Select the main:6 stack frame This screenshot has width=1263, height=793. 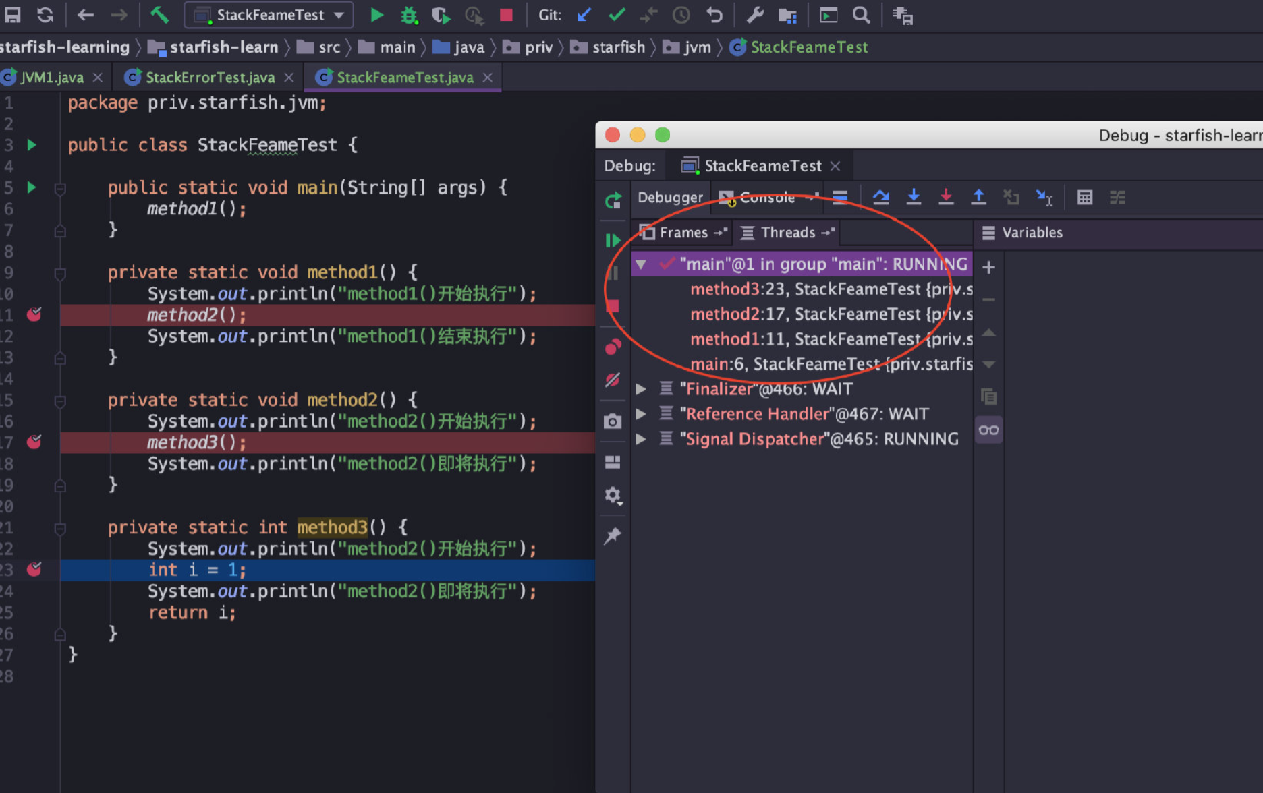[803, 364]
